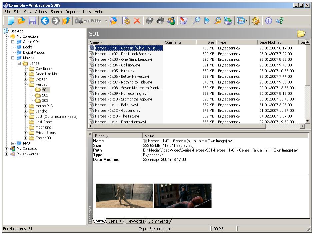Click the file list horizontal scrollbar thumb
The height and width of the screenshot is (234, 313).
(180, 126)
